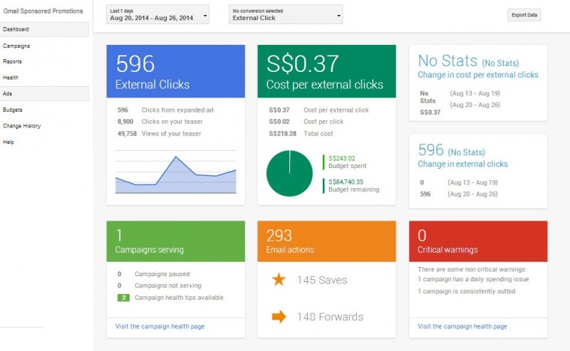Open the Ads sidebar item
This screenshot has height=351, width=570.
click(x=44, y=93)
